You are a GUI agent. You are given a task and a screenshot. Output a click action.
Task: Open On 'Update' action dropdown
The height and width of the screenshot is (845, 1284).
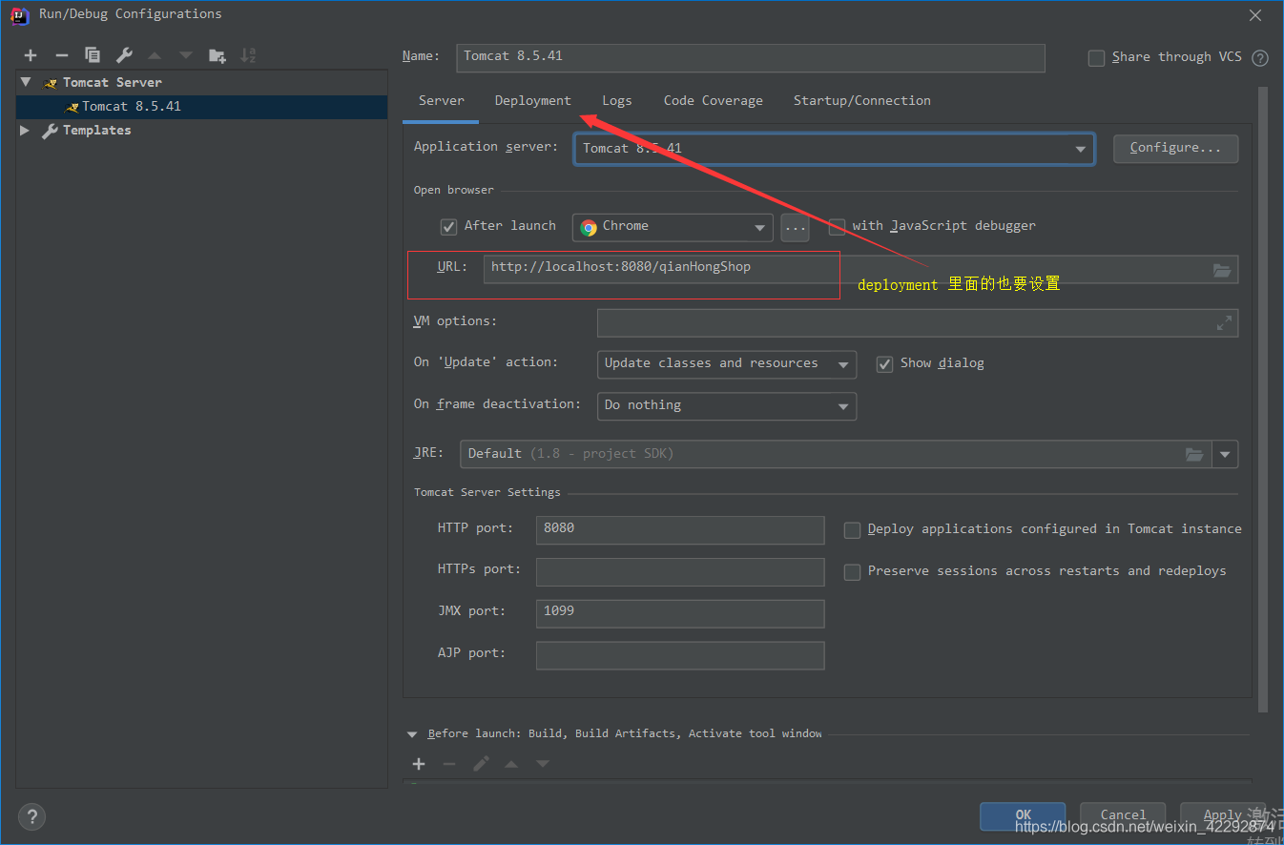tap(727, 364)
